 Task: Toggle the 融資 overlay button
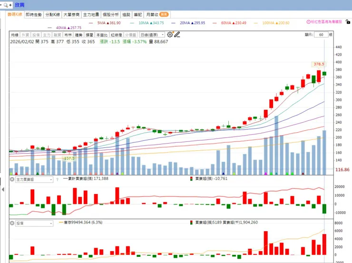(57, 35)
